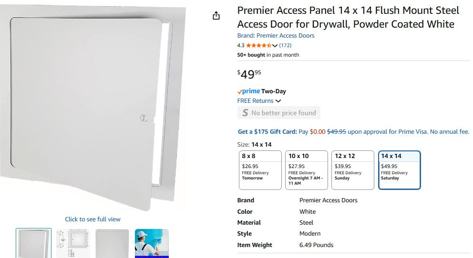The width and height of the screenshot is (473, 258).
Task: Click the Get a $175 Gift Card offer
Action: click(267, 132)
